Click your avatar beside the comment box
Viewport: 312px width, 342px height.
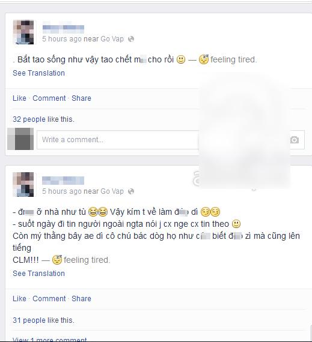(21, 139)
